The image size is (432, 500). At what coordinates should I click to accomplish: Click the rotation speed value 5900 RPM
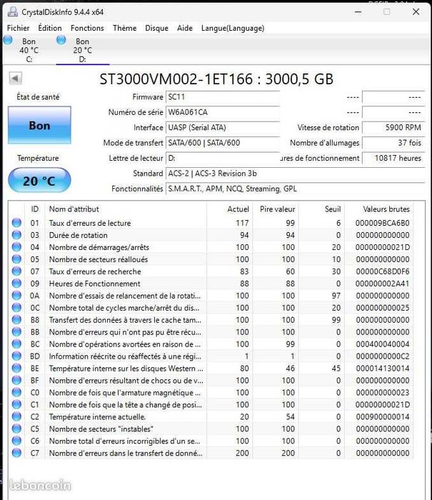click(393, 128)
